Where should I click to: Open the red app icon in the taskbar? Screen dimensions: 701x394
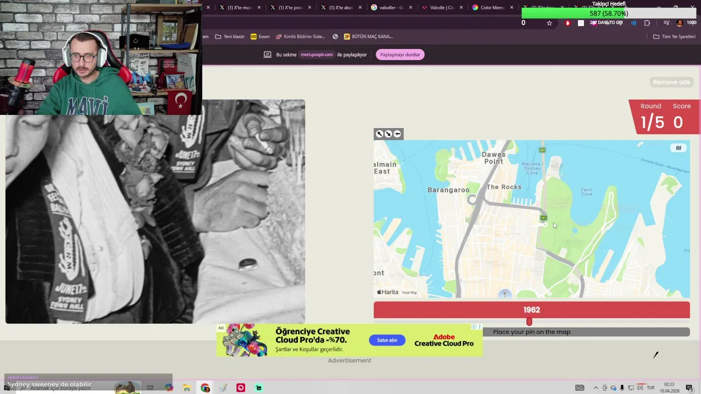[x=240, y=388]
